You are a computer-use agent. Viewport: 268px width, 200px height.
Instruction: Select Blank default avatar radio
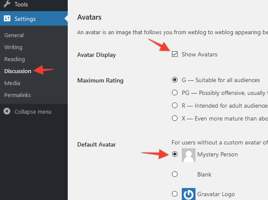pyautogui.click(x=175, y=174)
